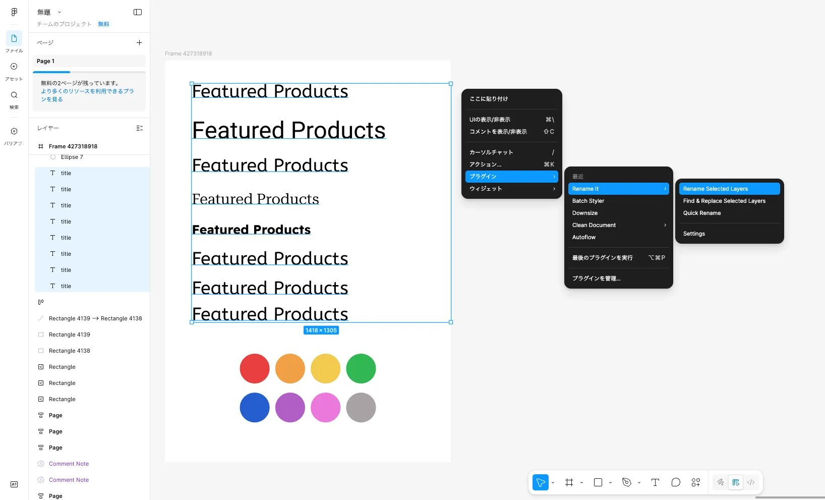
Task: Select the Pen tool in the bottom toolbar
Action: pyautogui.click(x=627, y=482)
